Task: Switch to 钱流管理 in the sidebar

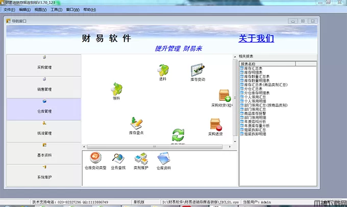Action: coord(44,131)
